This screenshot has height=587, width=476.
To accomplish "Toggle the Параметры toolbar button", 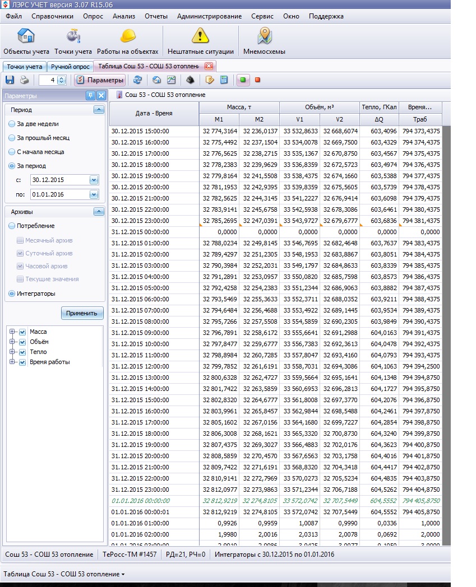I will 100,80.
